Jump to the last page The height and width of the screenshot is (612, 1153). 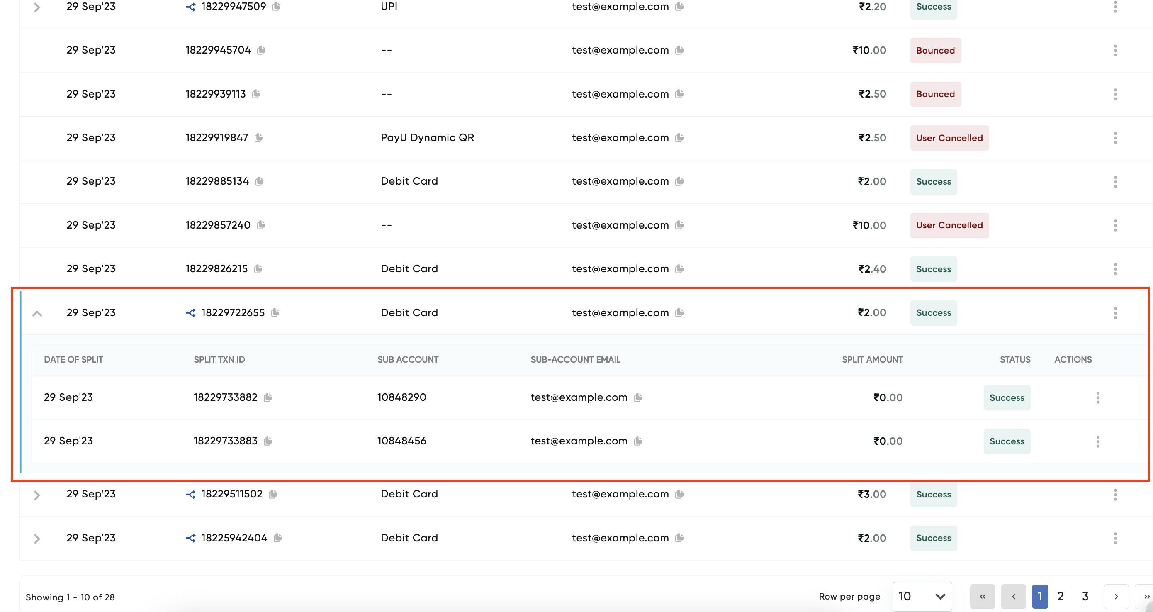point(1146,596)
